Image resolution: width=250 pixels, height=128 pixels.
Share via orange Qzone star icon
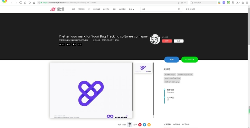pyautogui.click(x=149, y=125)
